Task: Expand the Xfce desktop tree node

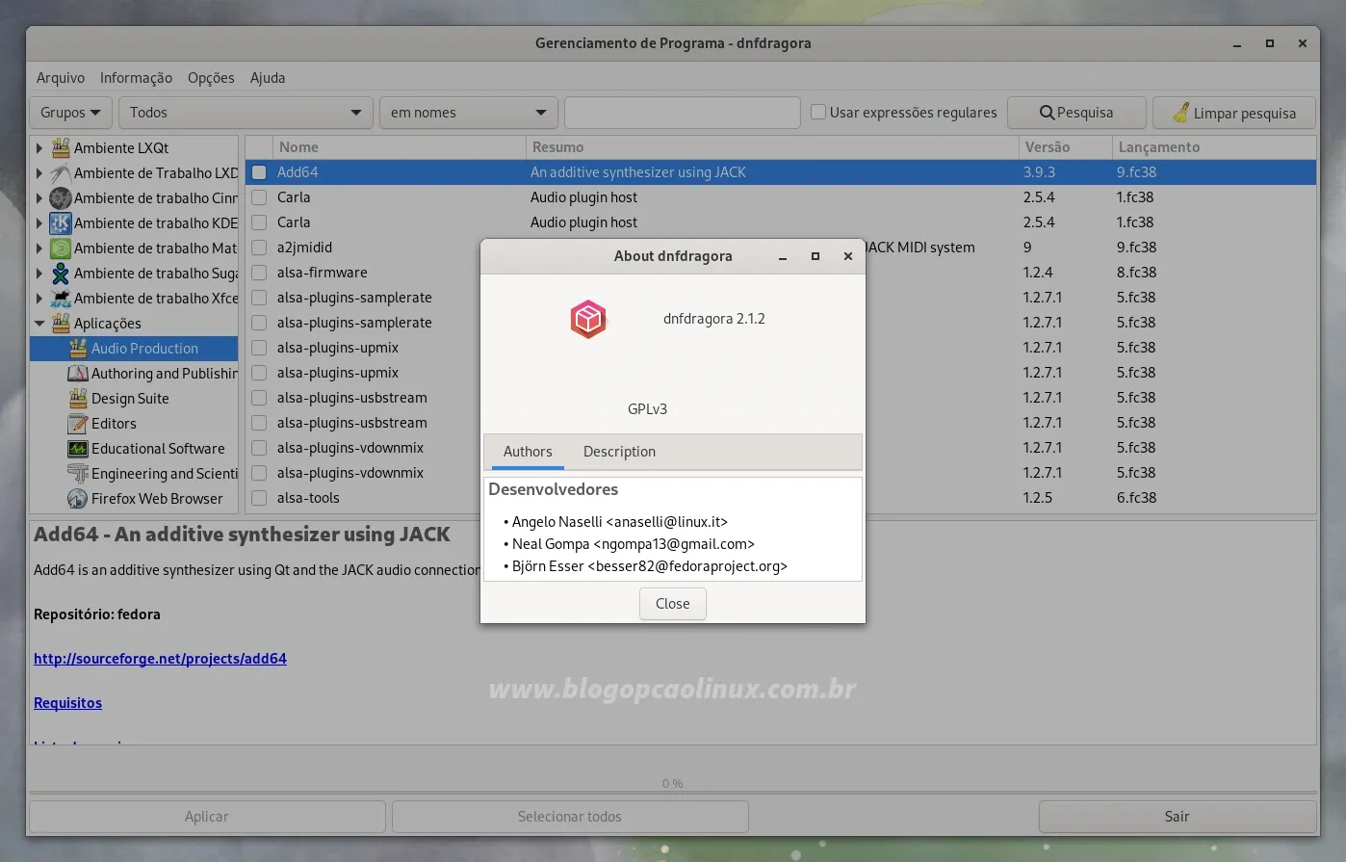Action: point(39,298)
